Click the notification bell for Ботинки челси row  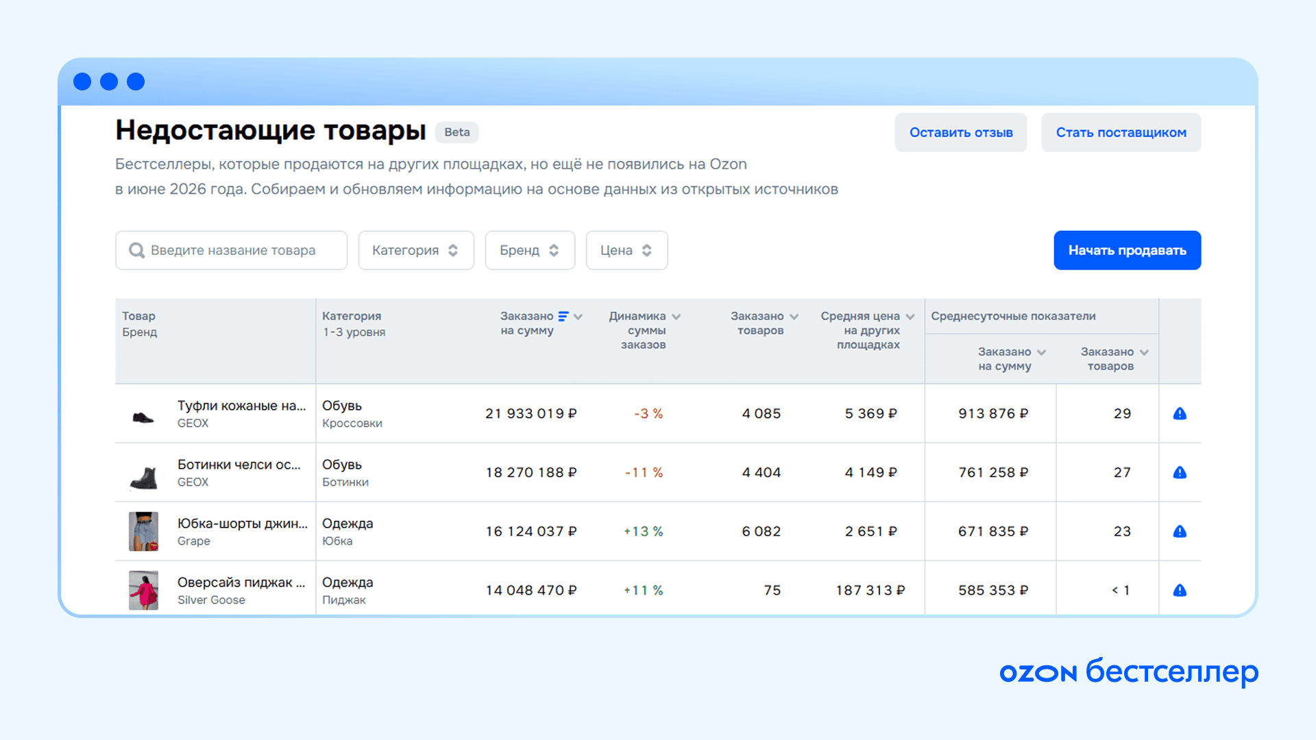coord(1180,472)
